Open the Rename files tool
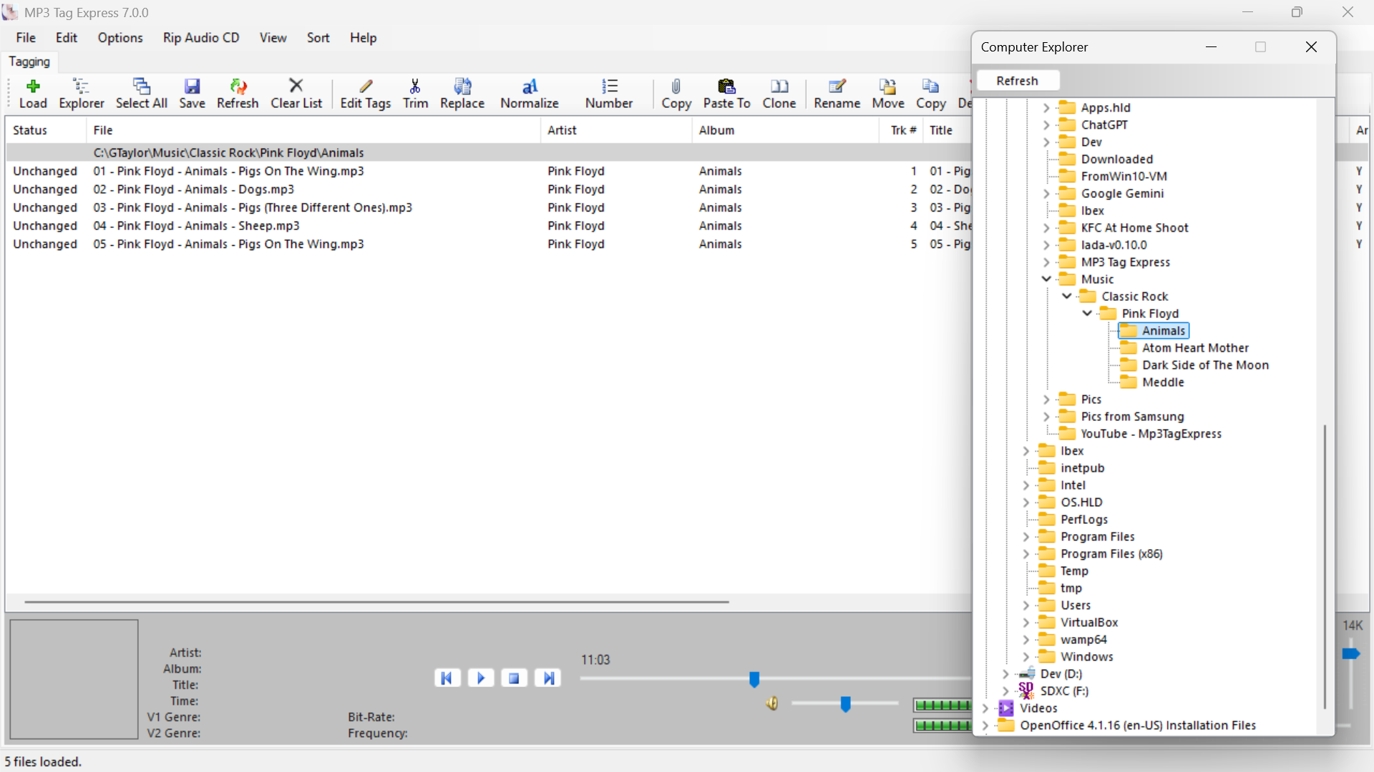Image resolution: width=1374 pixels, height=772 pixels. [x=837, y=94]
